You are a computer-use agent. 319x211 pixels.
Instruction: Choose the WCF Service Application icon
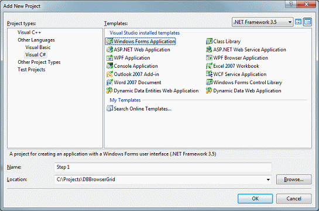(x=209, y=74)
